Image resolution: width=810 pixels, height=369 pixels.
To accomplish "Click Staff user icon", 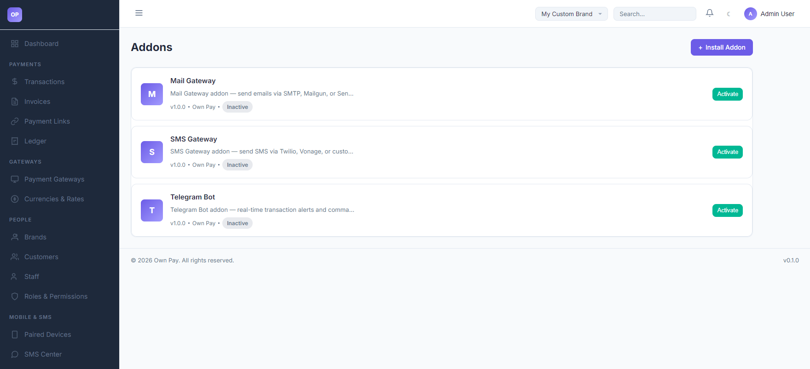I will pos(15,277).
